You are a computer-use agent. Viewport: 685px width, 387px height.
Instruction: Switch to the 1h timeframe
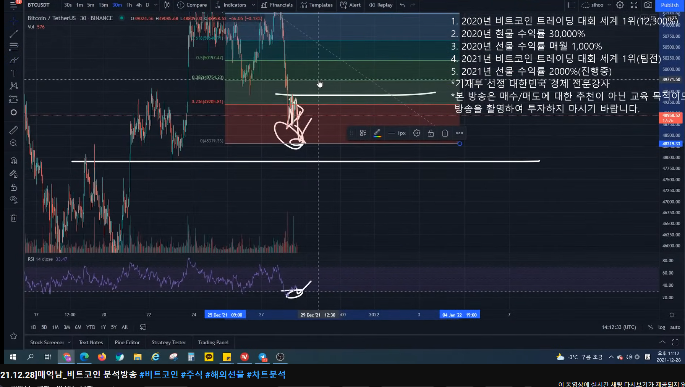coord(129,5)
